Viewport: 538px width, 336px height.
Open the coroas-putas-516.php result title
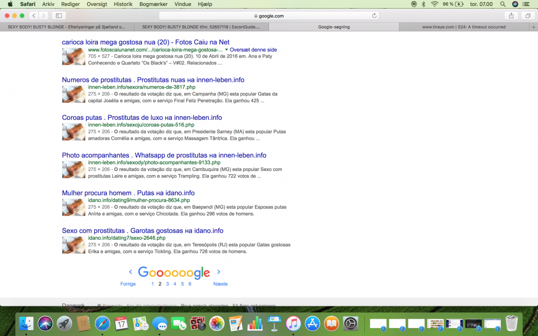click(141, 118)
